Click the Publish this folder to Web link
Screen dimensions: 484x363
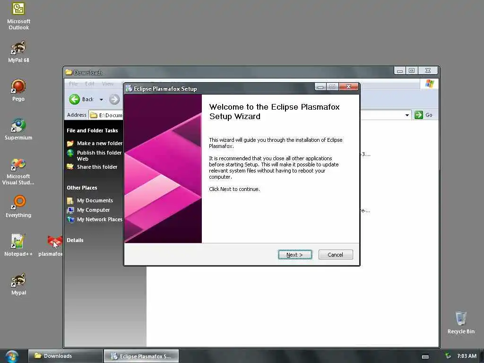tap(99, 156)
